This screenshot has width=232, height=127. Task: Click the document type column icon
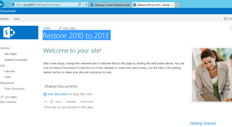point(51,102)
